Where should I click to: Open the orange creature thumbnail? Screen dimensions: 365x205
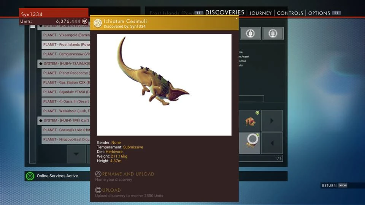coord(250,121)
